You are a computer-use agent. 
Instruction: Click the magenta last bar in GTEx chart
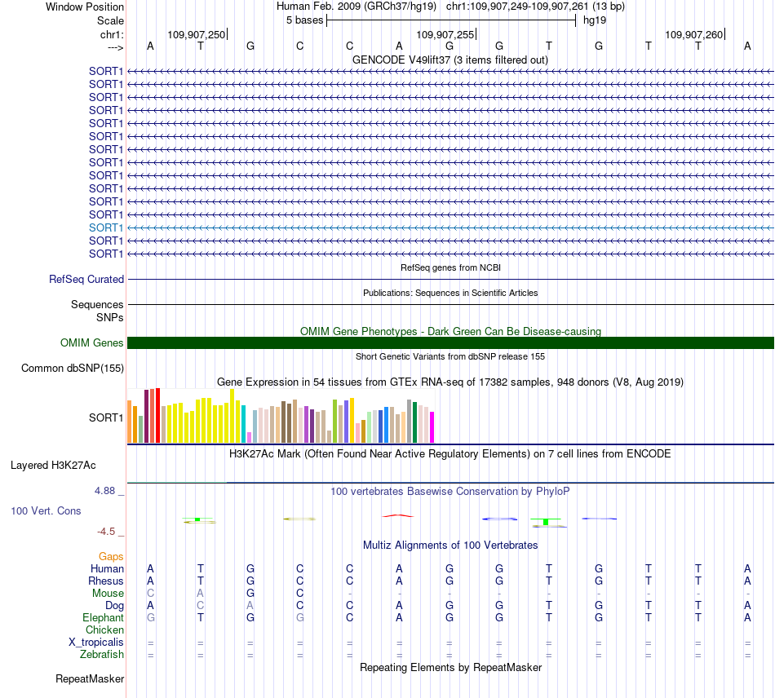(x=432, y=427)
